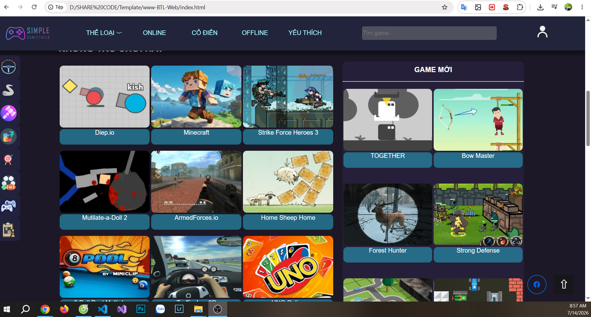591x317 pixels.
Task: Open the CỔ ĐIỂN menu item
Action: point(204,33)
